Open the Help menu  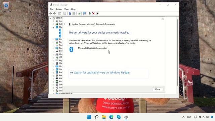tap(73, 9)
